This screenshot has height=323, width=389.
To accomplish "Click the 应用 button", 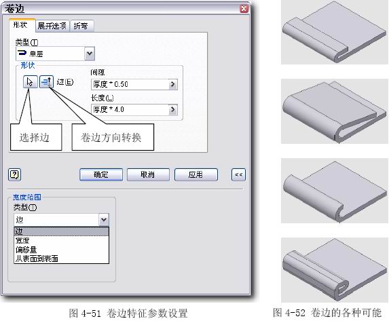I will (x=196, y=175).
